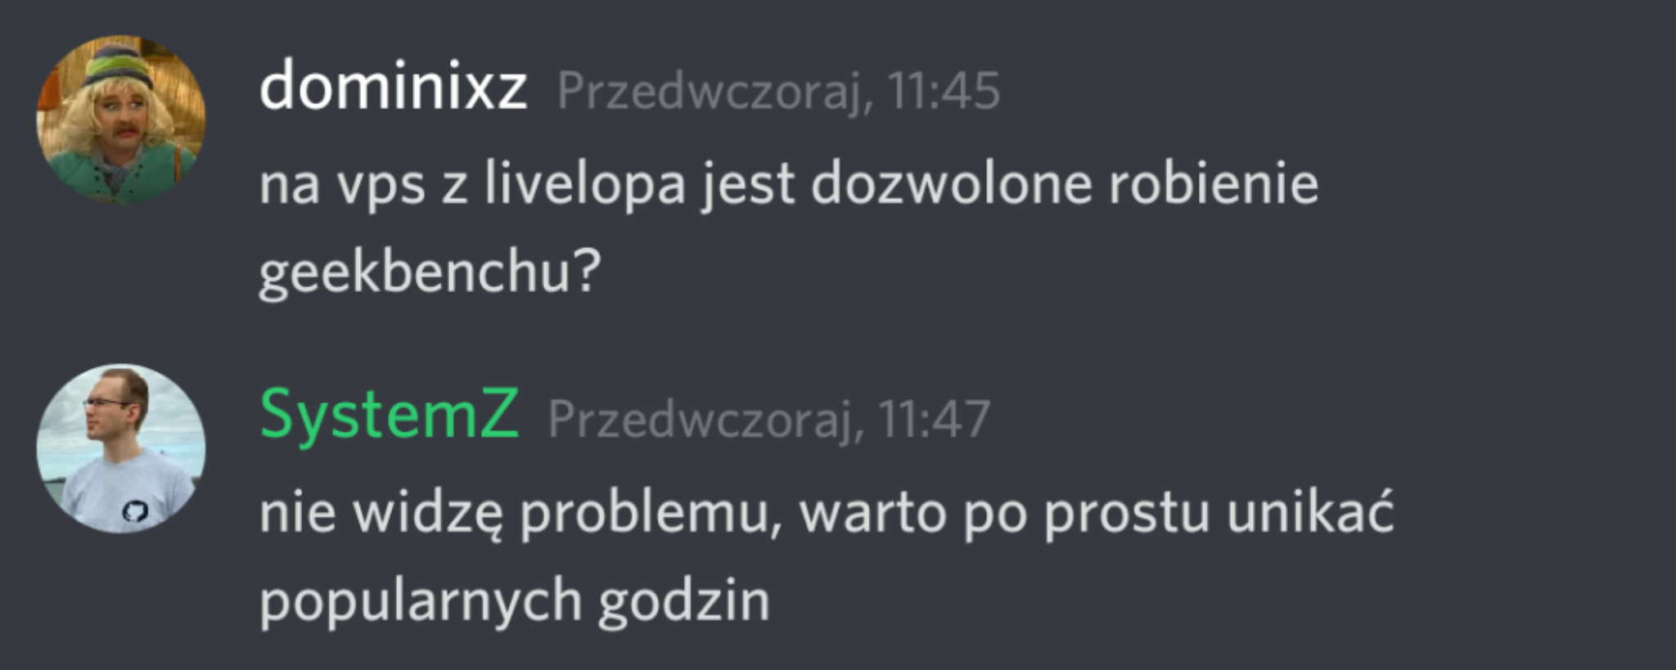The width and height of the screenshot is (1676, 670).
Task: Click the word godzin ending the reply
Action: (684, 602)
